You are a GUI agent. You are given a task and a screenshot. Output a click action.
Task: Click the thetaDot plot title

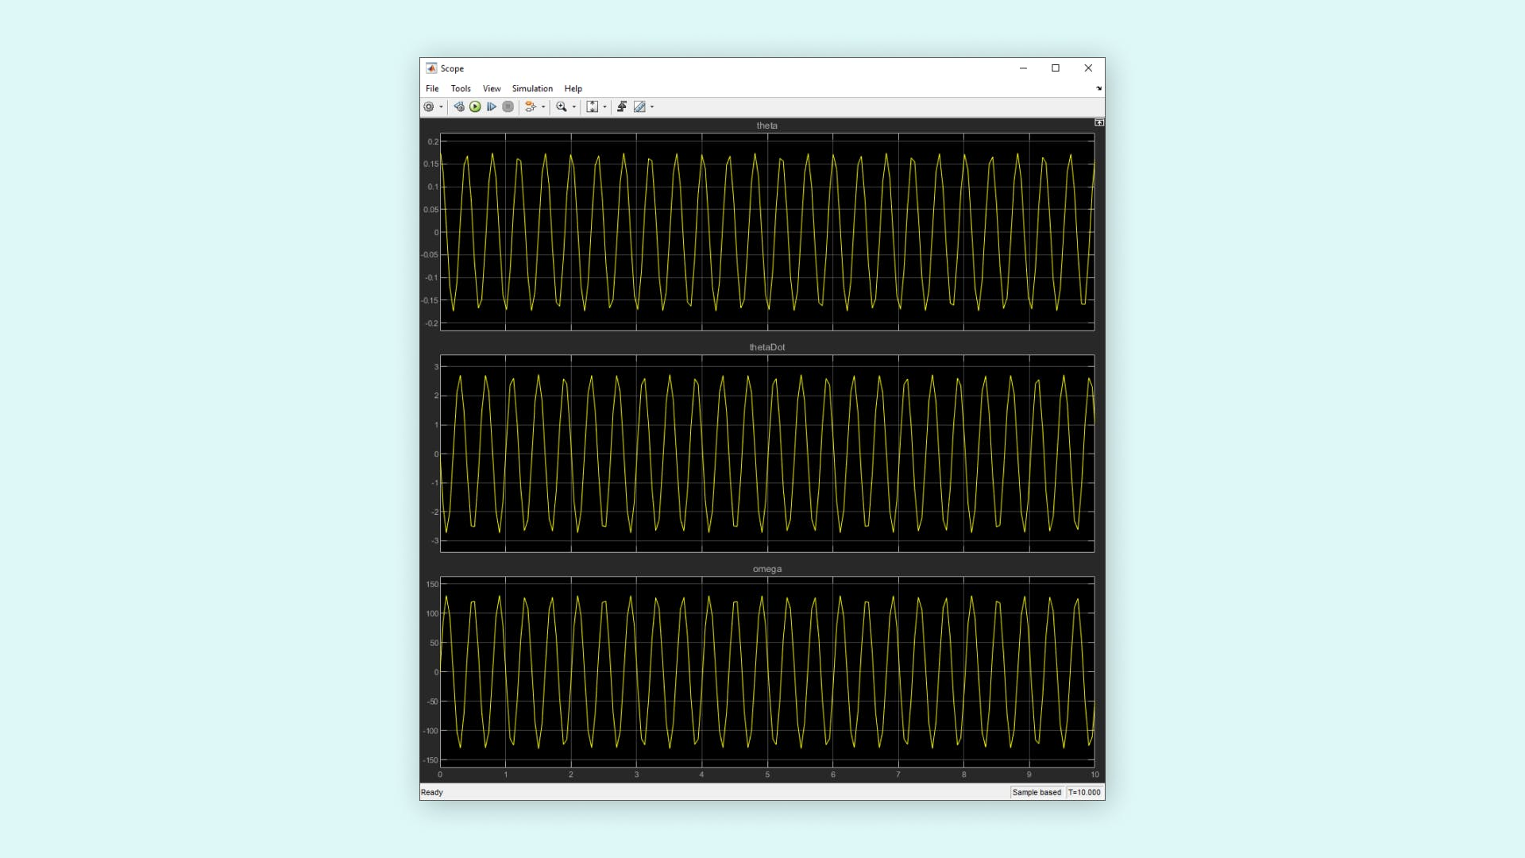tap(767, 347)
